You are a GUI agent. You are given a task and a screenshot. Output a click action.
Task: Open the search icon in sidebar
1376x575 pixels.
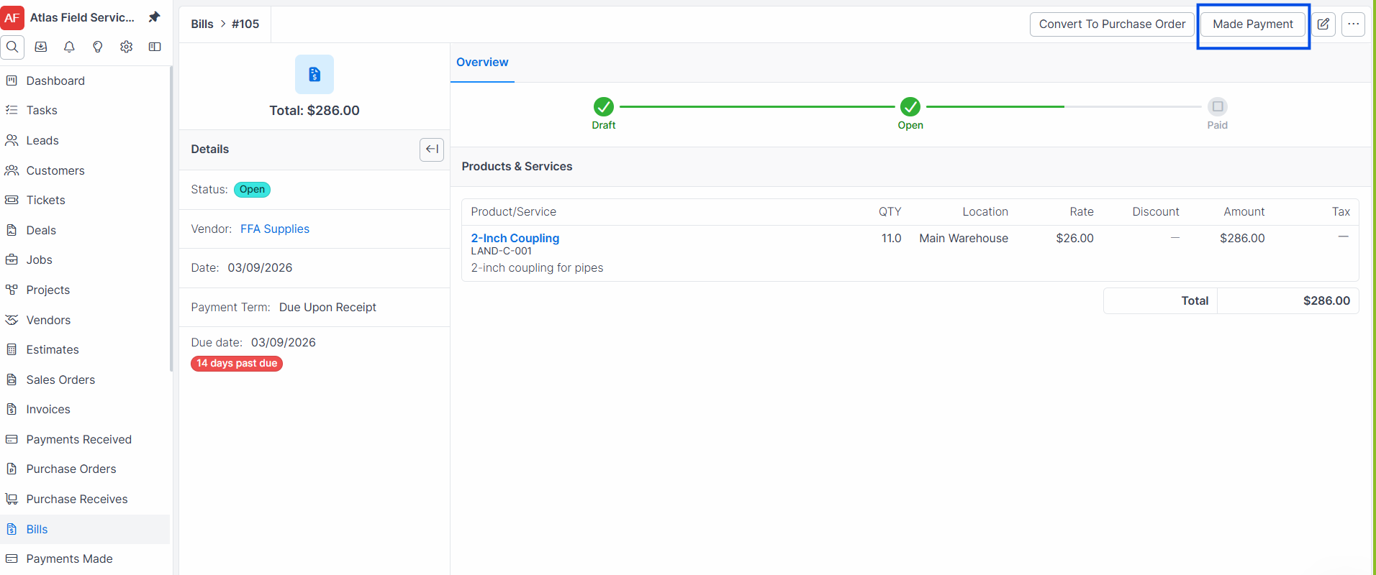pyautogui.click(x=12, y=47)
